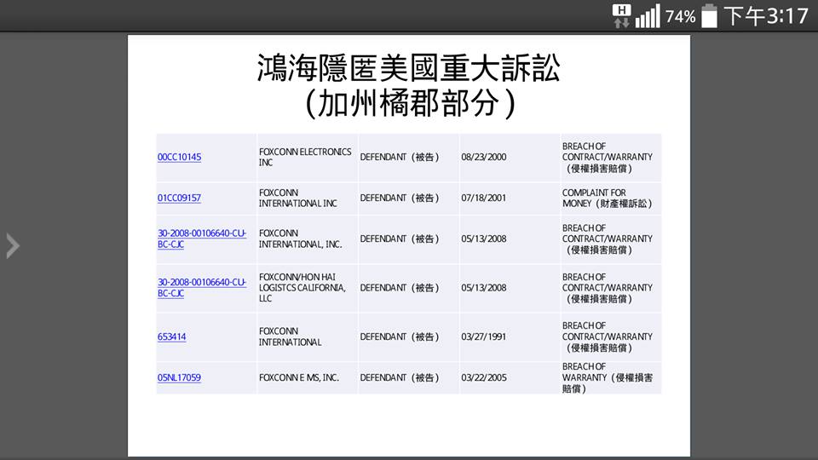Select the date 08/23/2000
Viewport: 818px width, 460px height.
coord(484,157)
